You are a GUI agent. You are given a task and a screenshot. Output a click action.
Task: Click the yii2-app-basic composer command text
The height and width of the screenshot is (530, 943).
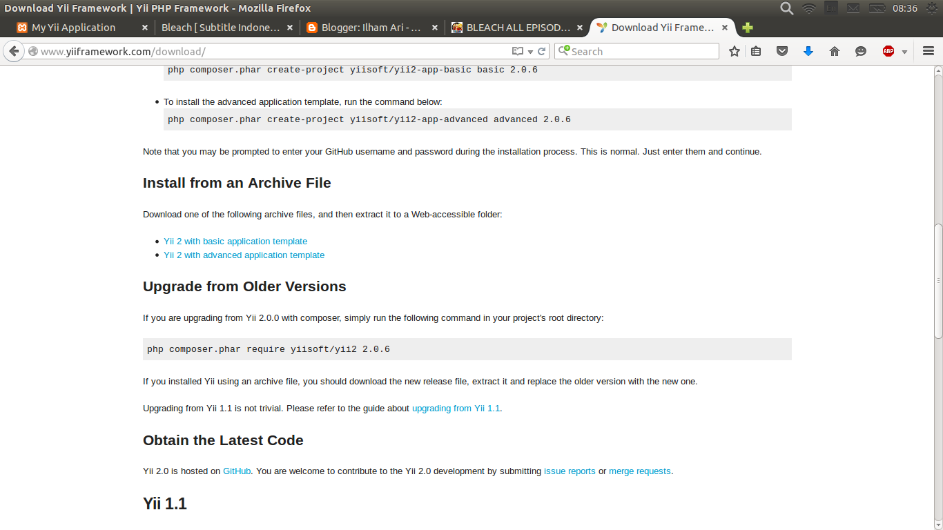353,70
